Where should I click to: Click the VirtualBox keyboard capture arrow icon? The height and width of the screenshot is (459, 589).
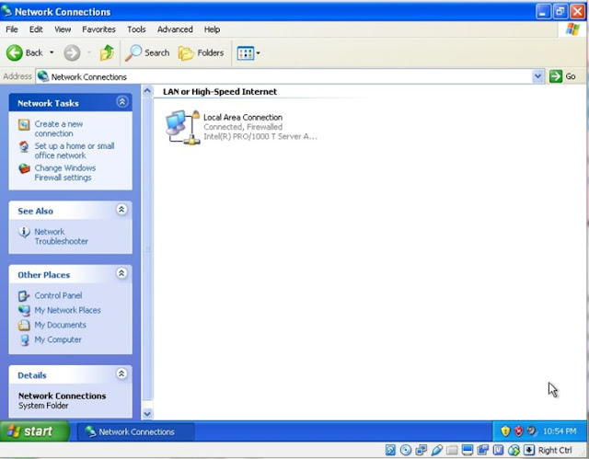[x=529, y=450]
